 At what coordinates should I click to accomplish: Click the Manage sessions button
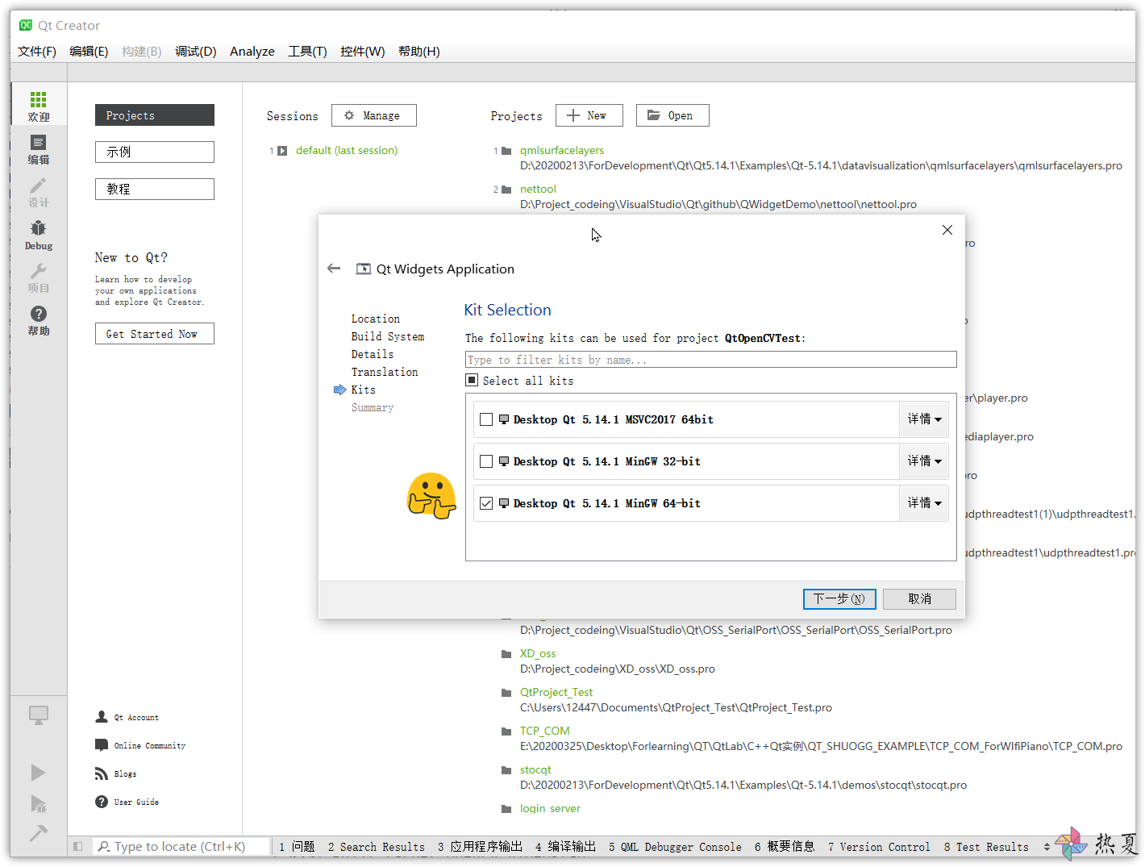(x=374, y=115)
